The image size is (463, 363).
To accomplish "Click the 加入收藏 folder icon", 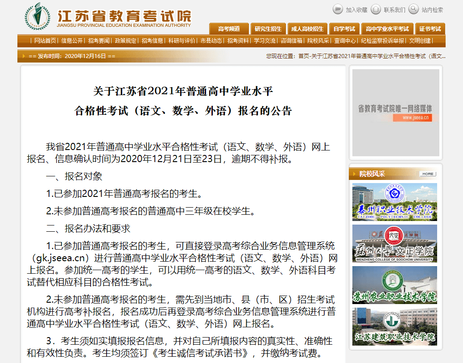I will coord(338,9).
